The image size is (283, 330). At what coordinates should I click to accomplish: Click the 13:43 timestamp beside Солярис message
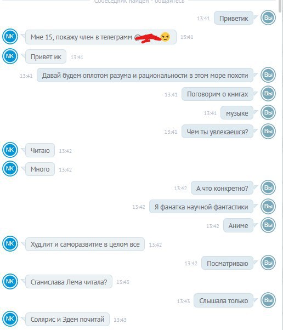point(120,320)
